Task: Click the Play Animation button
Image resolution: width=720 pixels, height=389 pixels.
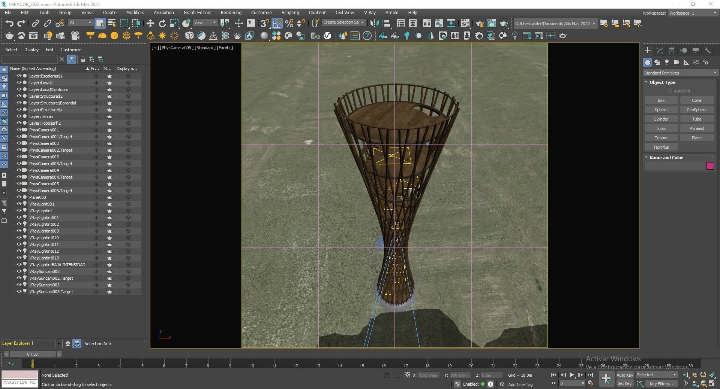Action: coord(571,375)
